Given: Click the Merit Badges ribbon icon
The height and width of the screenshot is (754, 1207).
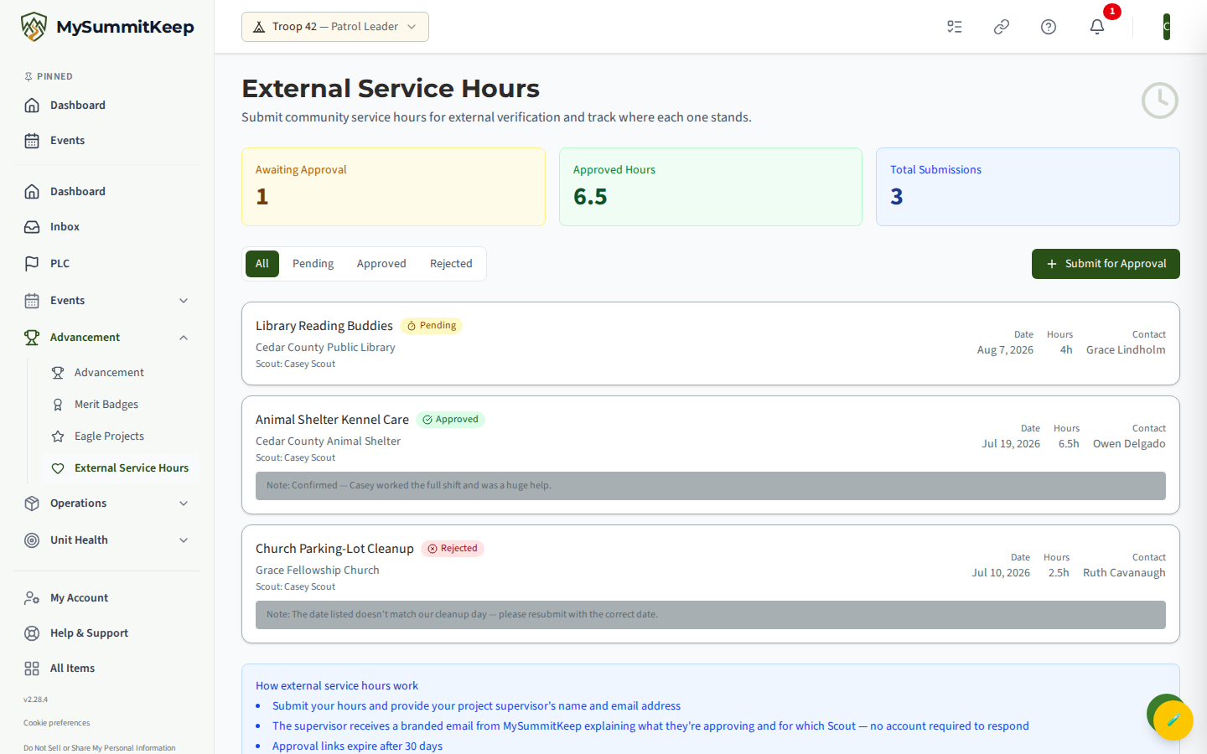Looking at the screenshot, I should (x=58, y=404).
